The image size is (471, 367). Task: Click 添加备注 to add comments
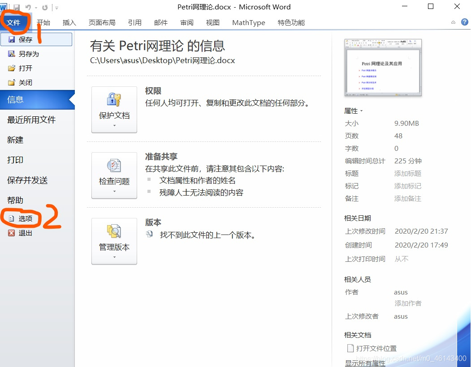pos(408,199)
